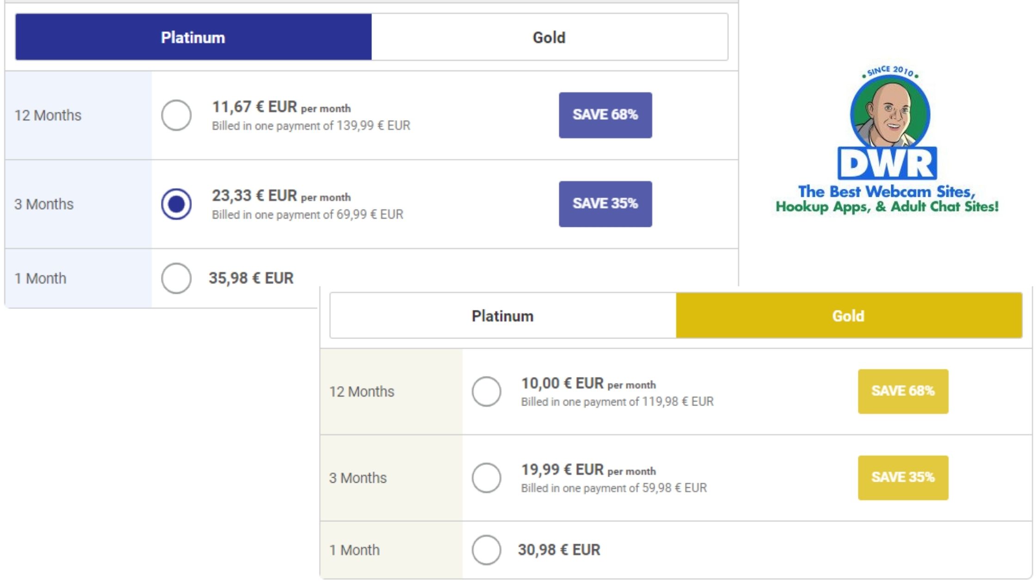The height and width of the screenshot is (582, 1036).
Task: Choose the Gold 1 Month radio button
Action: (x=486, y=550)
